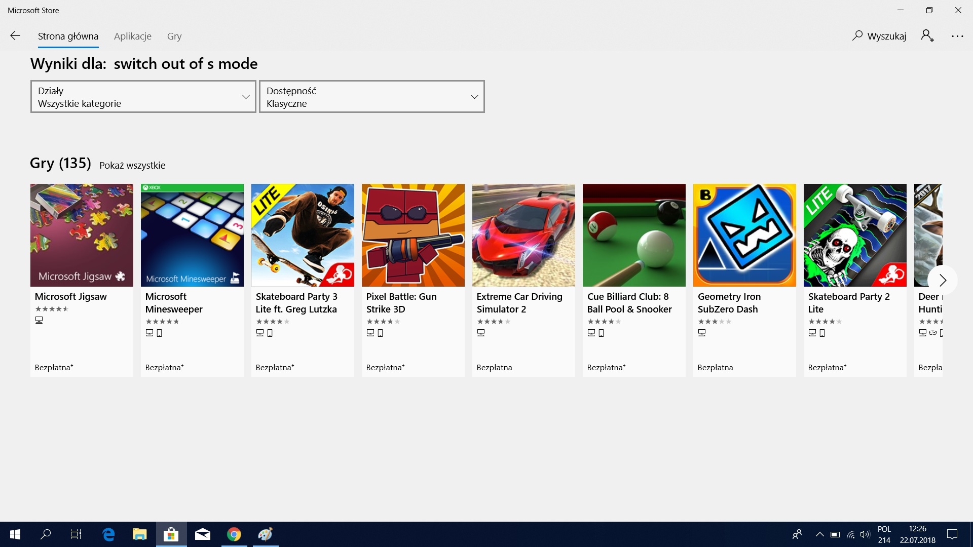Check battery status icon
The width and height of the screenshot is (973, 547).
pyautogui.click(x=835, y=534)
